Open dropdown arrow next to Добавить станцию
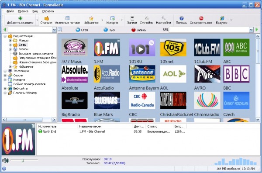The height and width of the screenshot is (173, 262). (37, 20)
